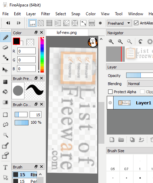Select the Select Eraser tool
This screenshot has height=183, width=153.
(5, 155)
